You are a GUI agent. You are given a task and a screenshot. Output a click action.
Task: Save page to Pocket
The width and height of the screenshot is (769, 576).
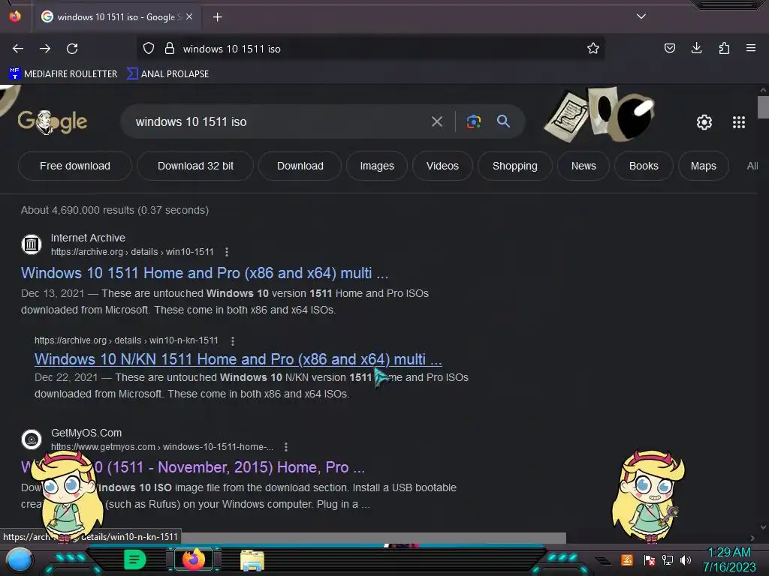[x=669, y=48]
